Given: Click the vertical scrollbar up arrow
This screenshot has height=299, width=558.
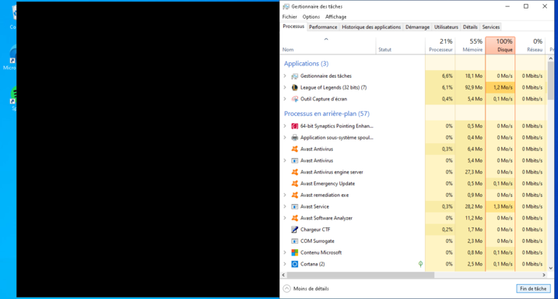Looking at the screenshot, I should point(551,58).
